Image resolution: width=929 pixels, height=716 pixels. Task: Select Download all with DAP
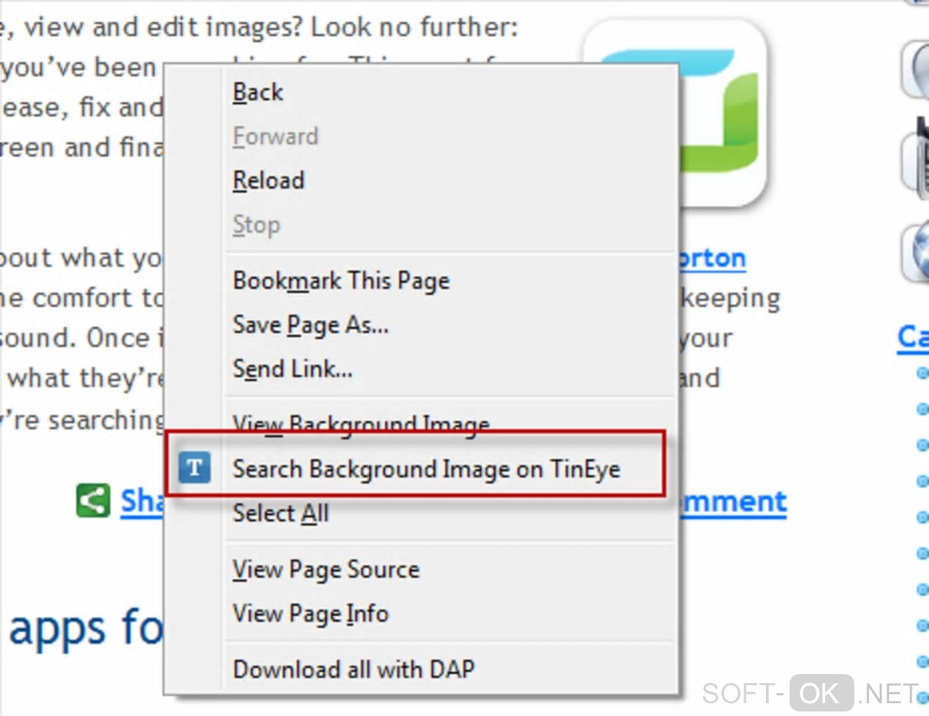pyautogui.click(x=353, y=670)
